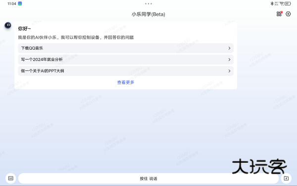Viewport: 297px width, 186px height.
Task: Open the settings icon in top right
Action: click(x=288, y=14)
